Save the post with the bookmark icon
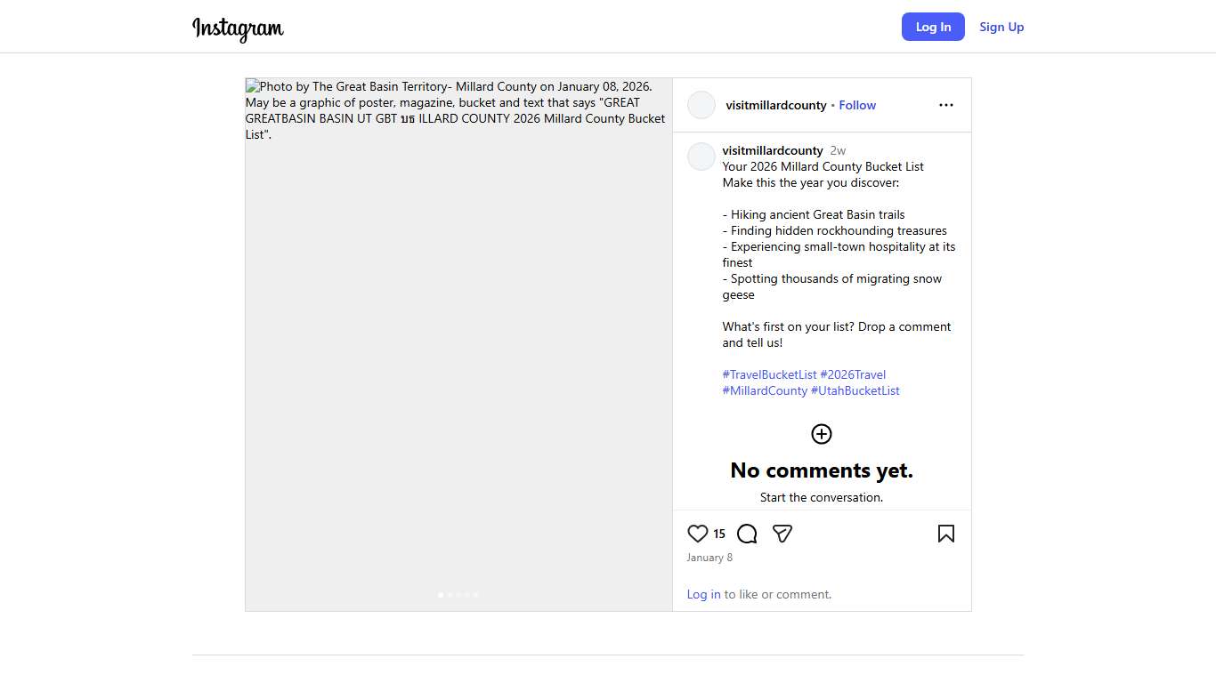Viewport: 1216px width, 683px height. click(x=945, y=534)
